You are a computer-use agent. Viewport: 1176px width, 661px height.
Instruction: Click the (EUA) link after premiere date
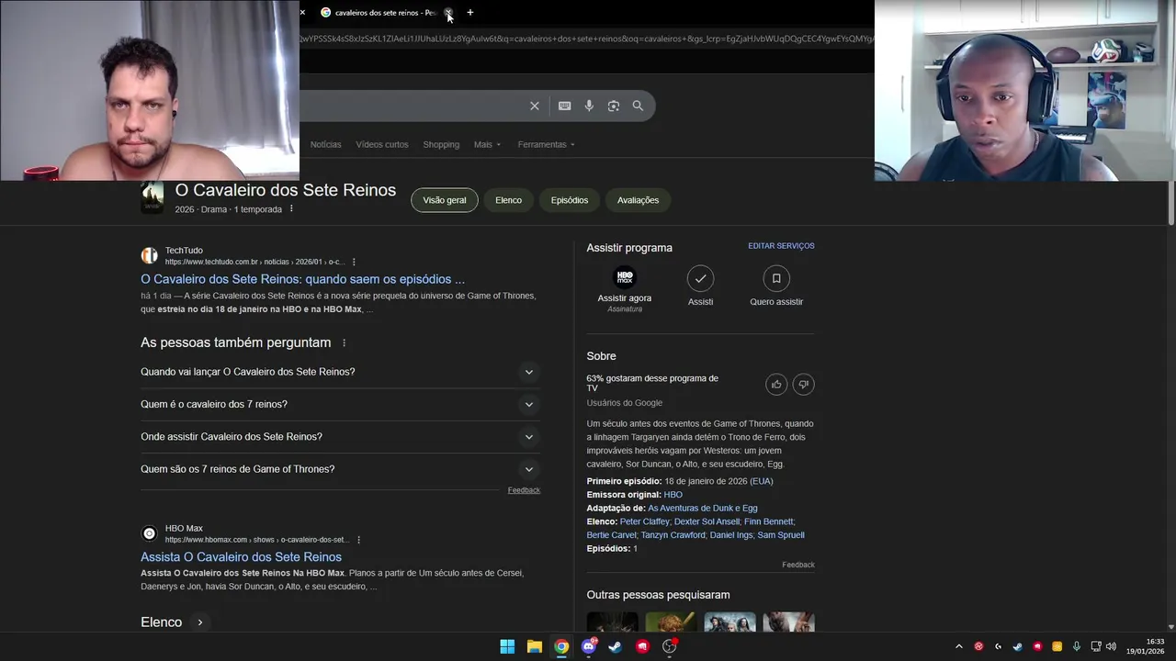(x=762, y=481)
